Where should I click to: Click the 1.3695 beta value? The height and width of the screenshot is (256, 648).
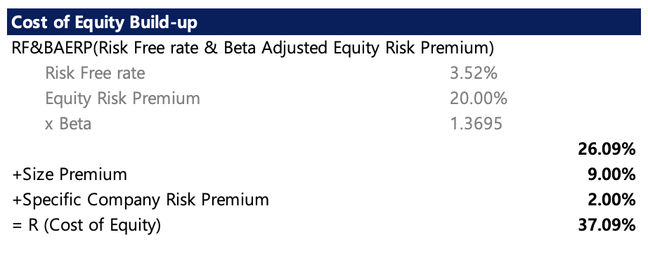tap(476, 124)
